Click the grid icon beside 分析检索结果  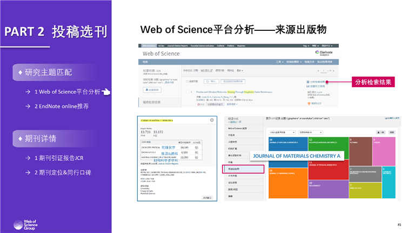click(x=308, y=82)
